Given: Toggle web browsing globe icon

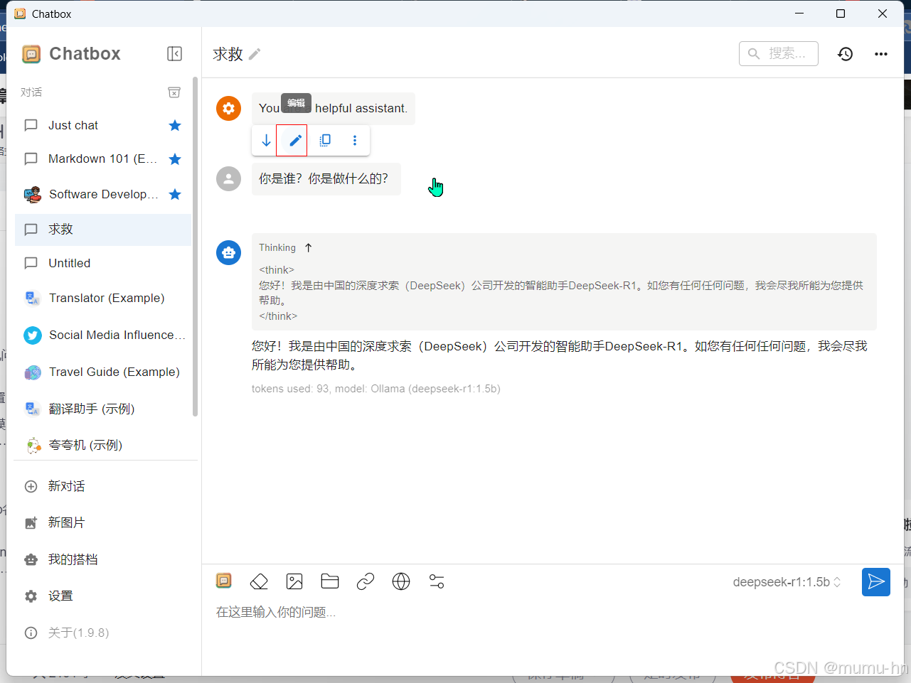Looking at the screenshot, I should tap(401, 582).
